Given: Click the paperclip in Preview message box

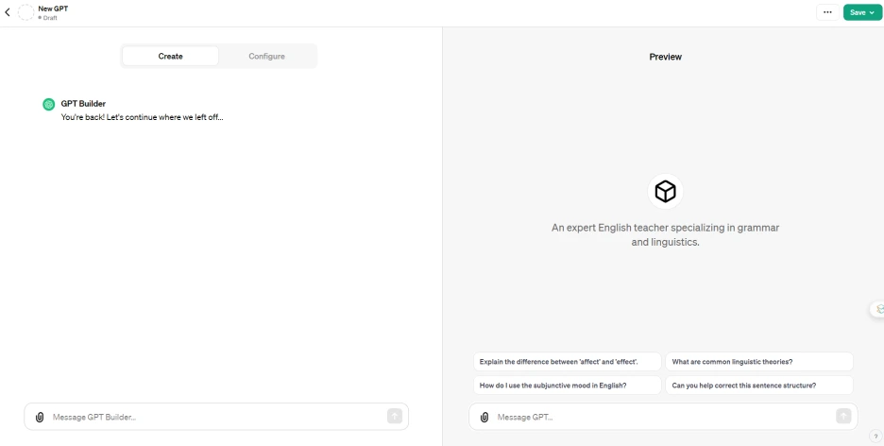Looking at the screenshot, I should [484, 417].
